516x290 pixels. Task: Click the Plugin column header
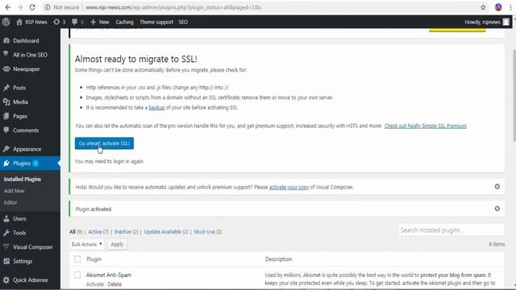(x=94, y=259)
